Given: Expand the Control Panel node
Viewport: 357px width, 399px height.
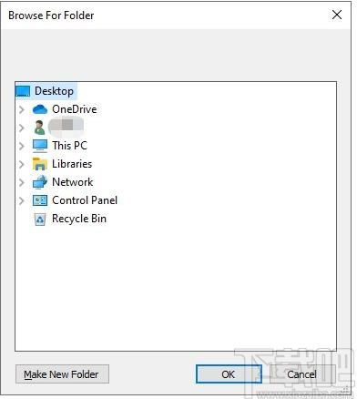Looking at the screenshot, I should click(22, 200).
